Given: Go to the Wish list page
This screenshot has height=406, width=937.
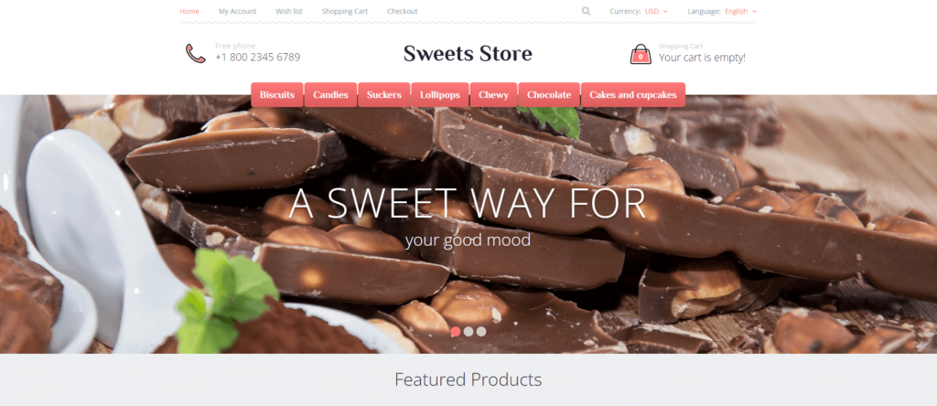Looking at the screenshot, I should click(x=289, y=11).
